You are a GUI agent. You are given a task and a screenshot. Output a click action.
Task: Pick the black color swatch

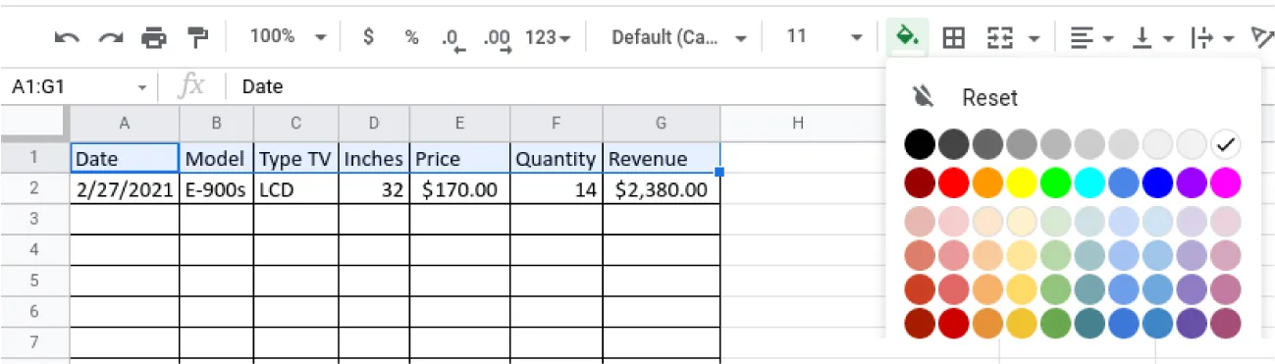coord(920,145)
